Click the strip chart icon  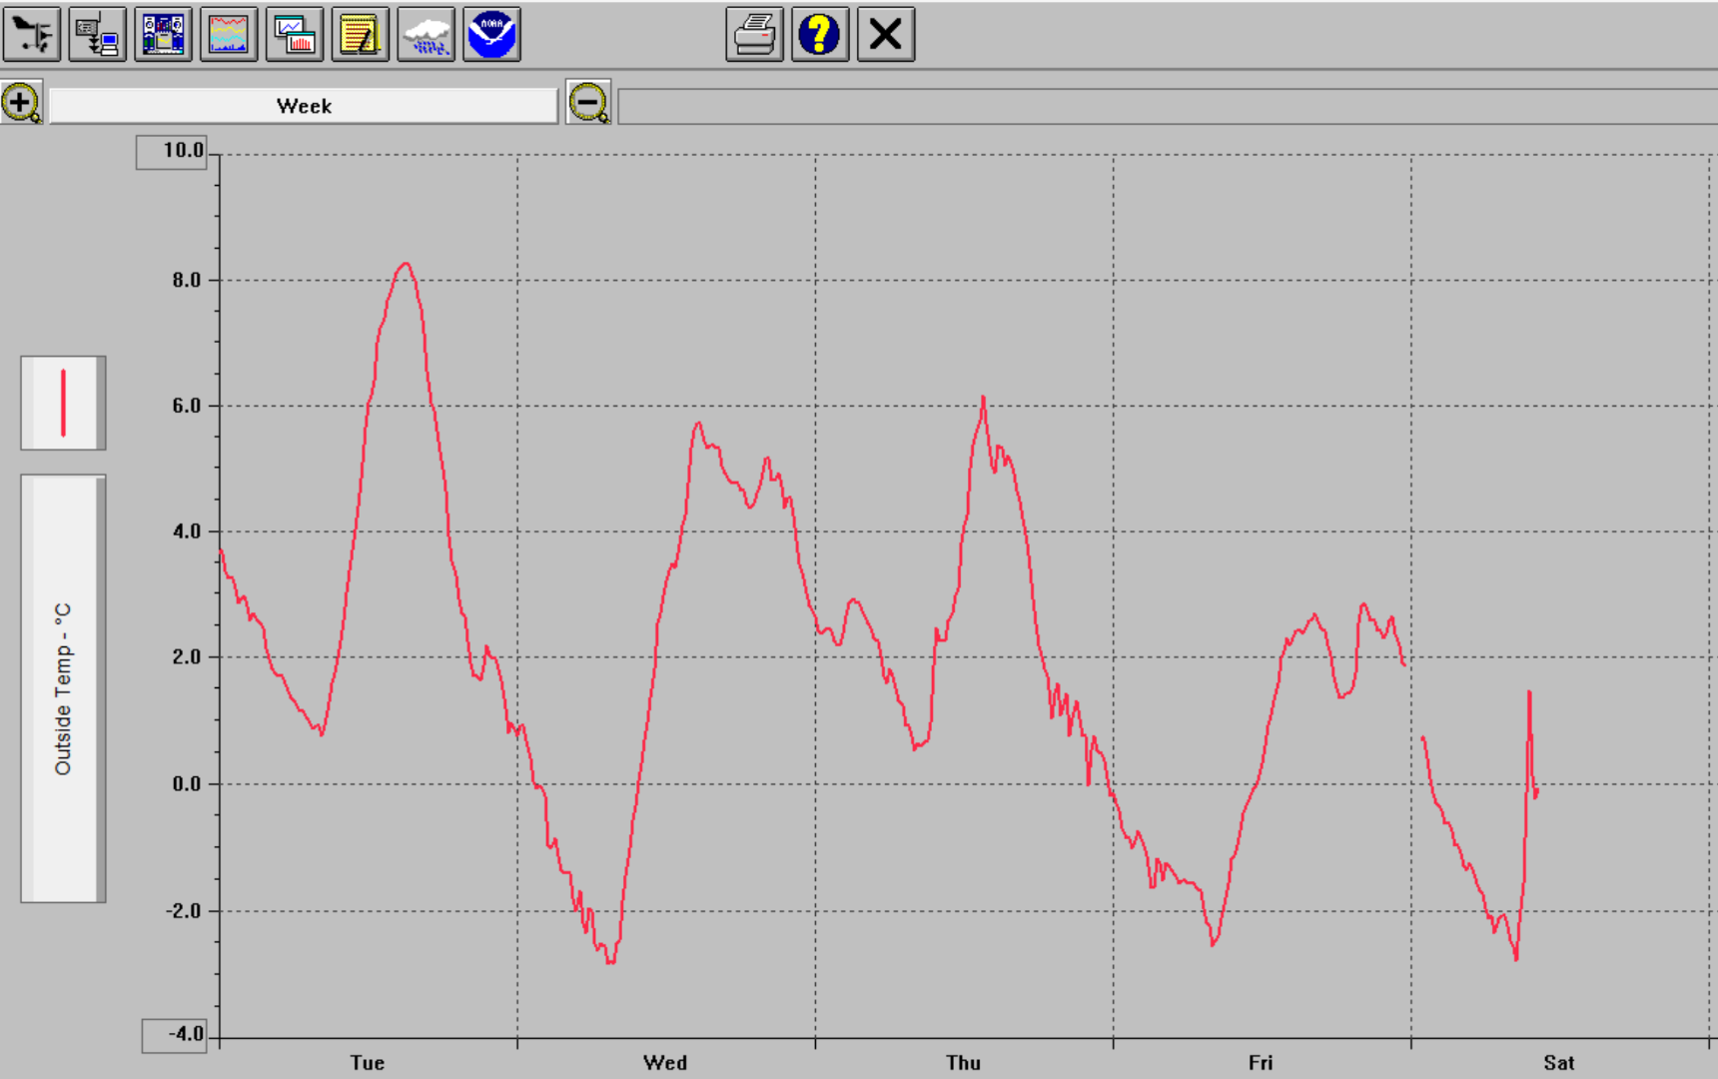tap(229, 35)
